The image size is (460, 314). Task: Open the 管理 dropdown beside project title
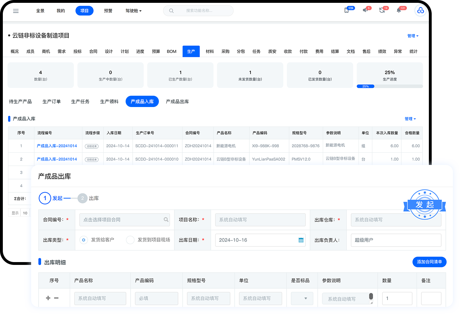(x=413, y=36)
